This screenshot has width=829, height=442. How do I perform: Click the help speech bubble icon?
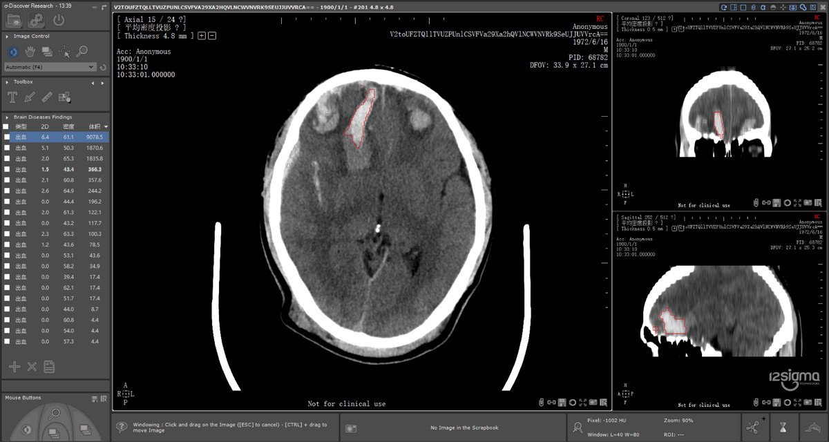click(122, 427)
